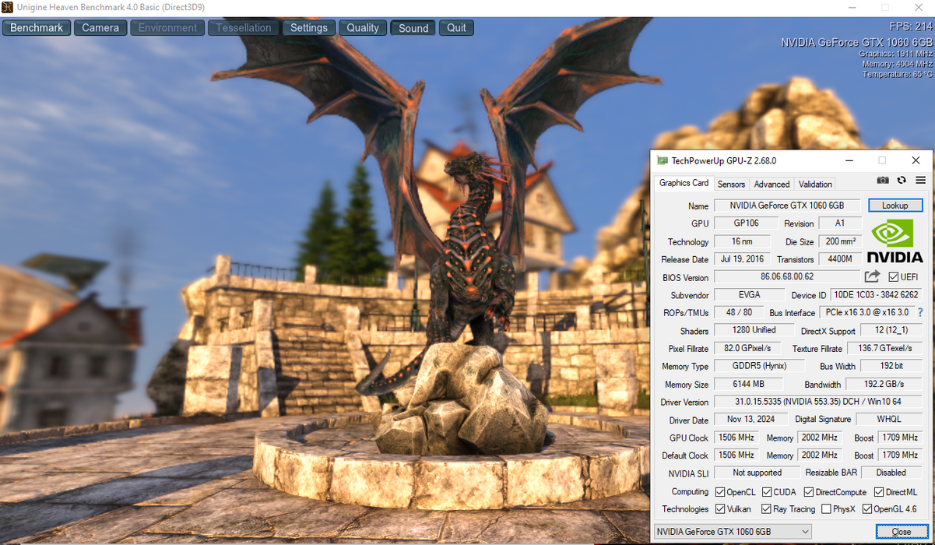This screenshot has width=935, height=545.
Task: Click the Close button in GPU-Z
Action: [x=901, y=532]
